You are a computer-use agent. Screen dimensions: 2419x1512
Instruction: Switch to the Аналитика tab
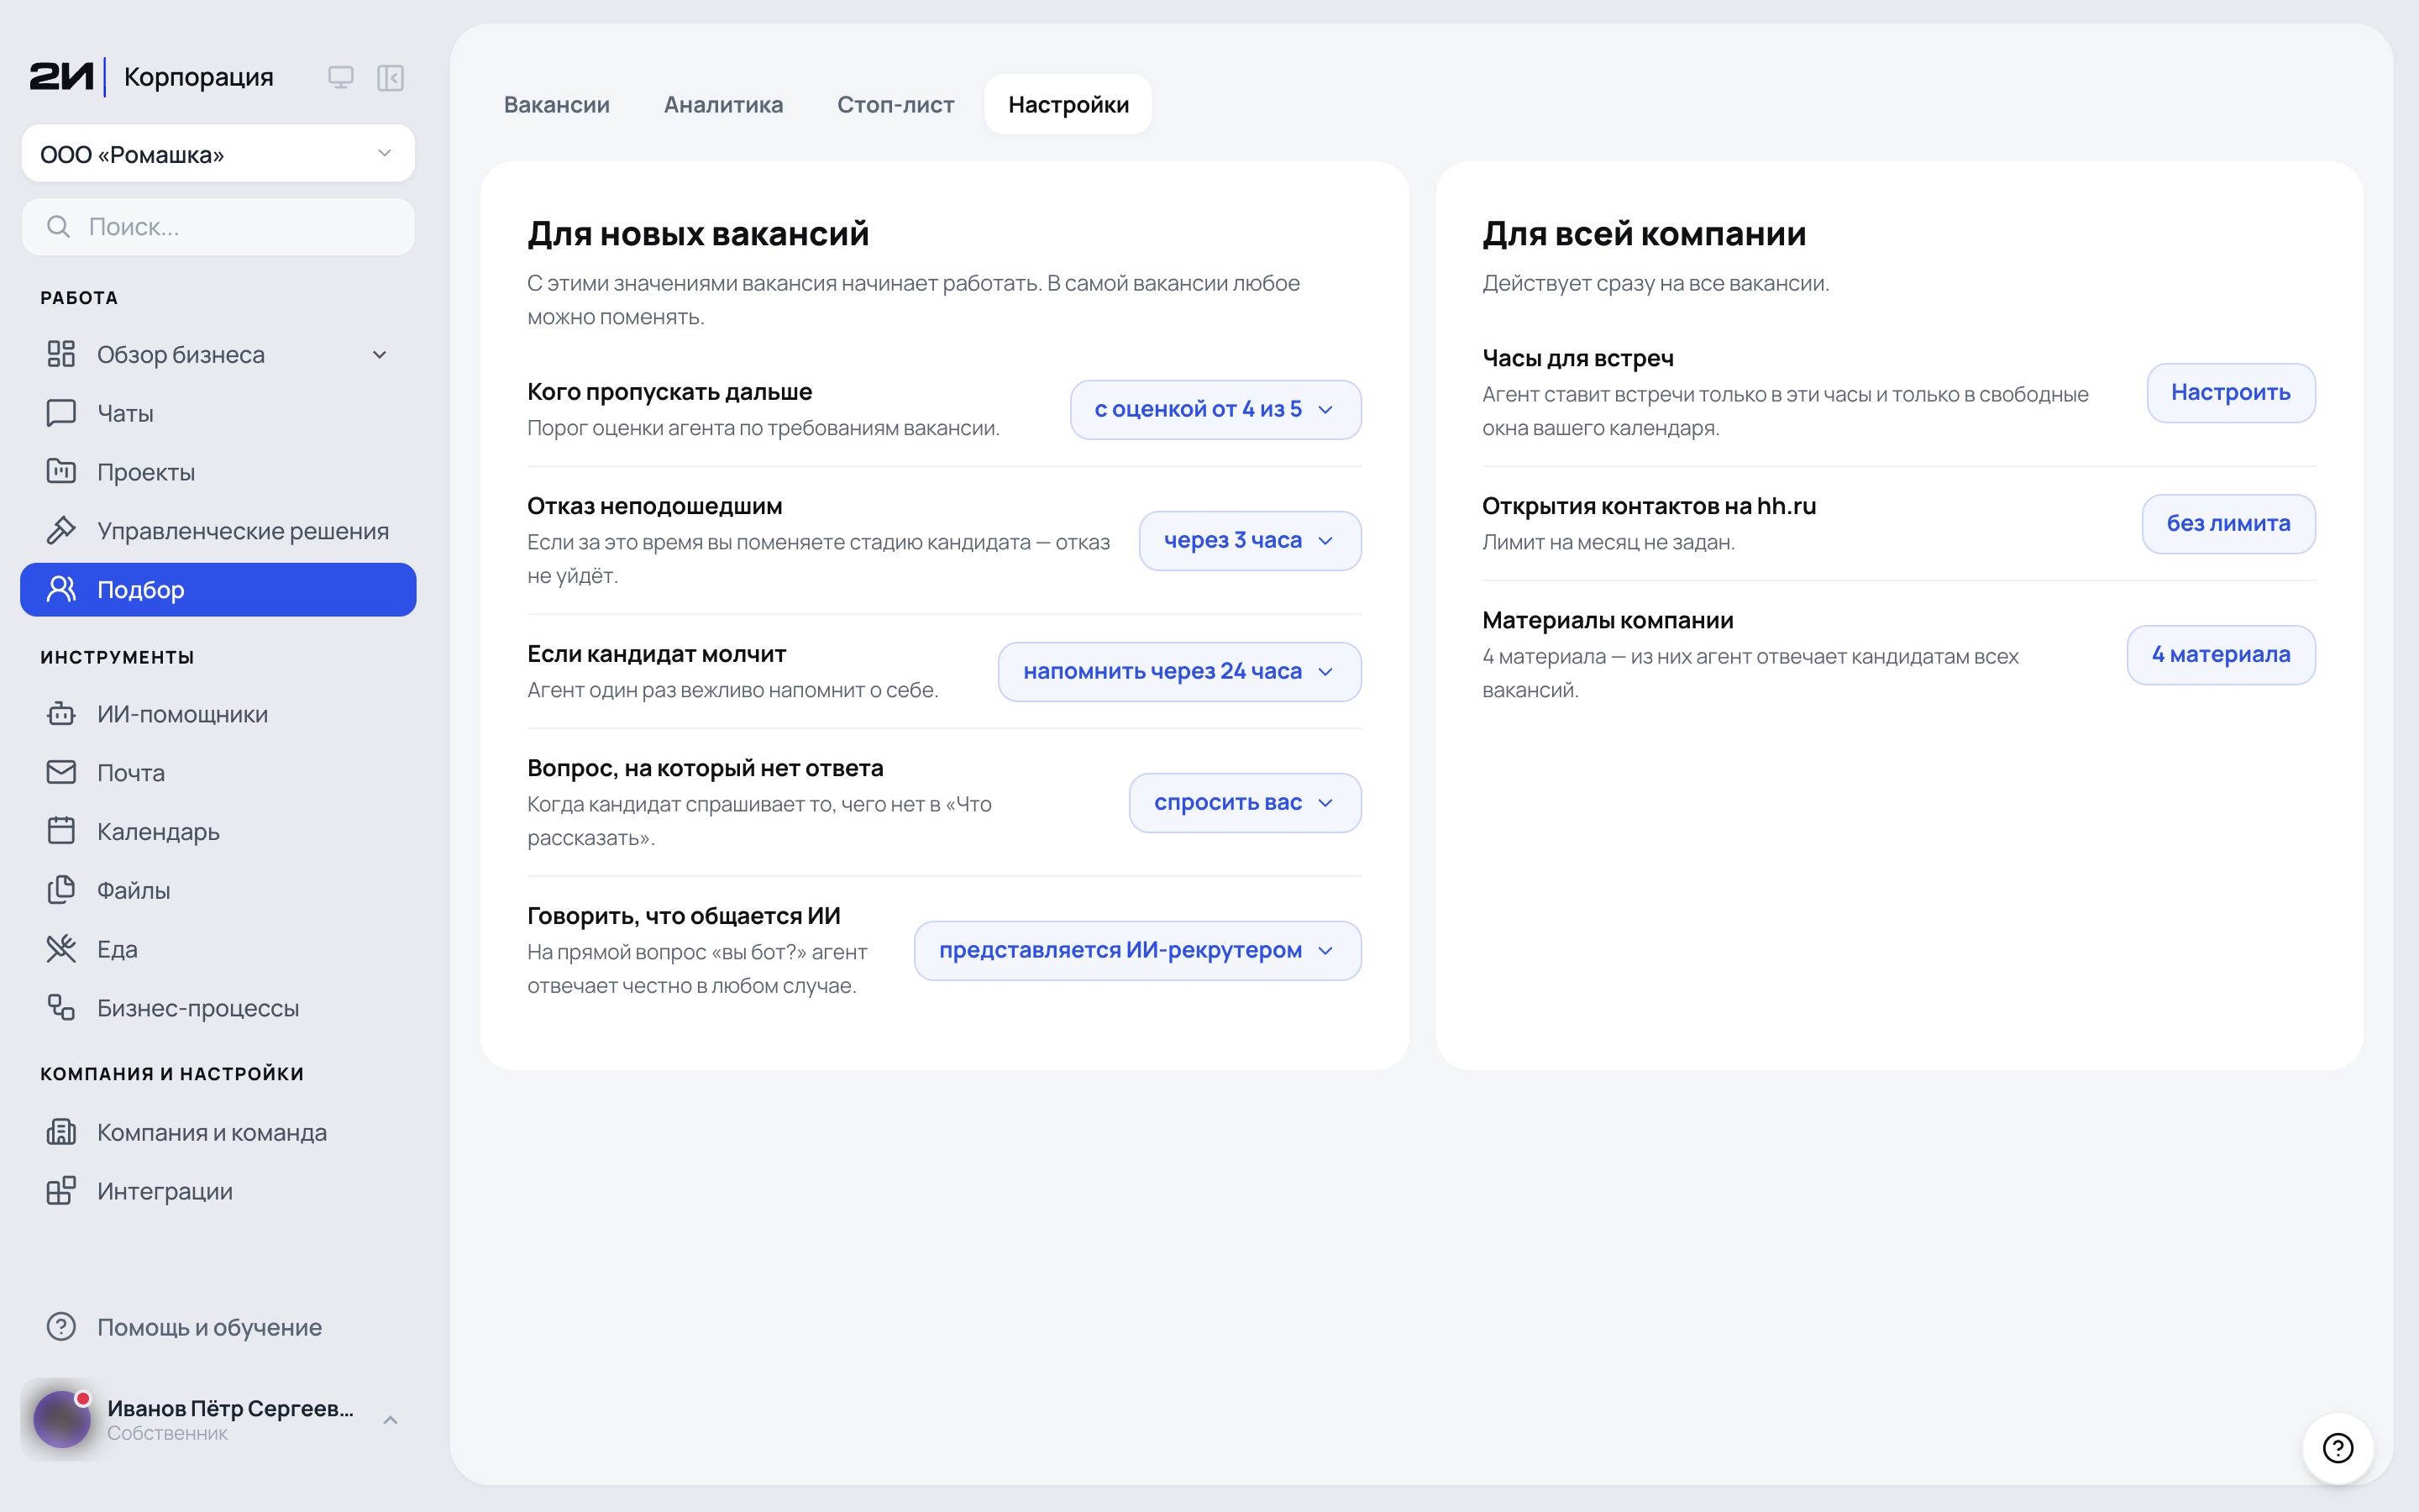point(724,104)
